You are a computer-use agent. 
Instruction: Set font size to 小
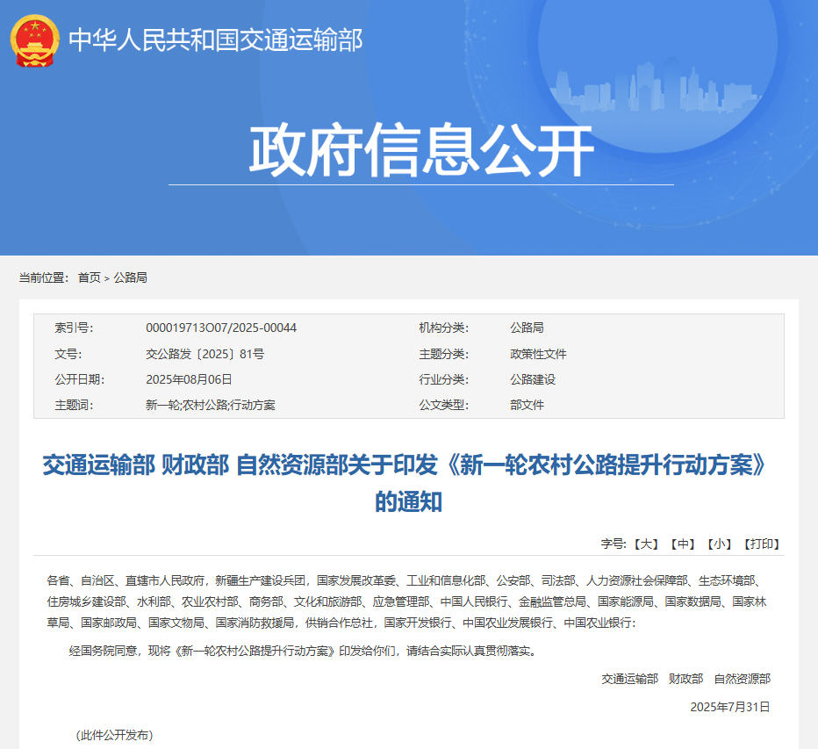click(719, 544)
